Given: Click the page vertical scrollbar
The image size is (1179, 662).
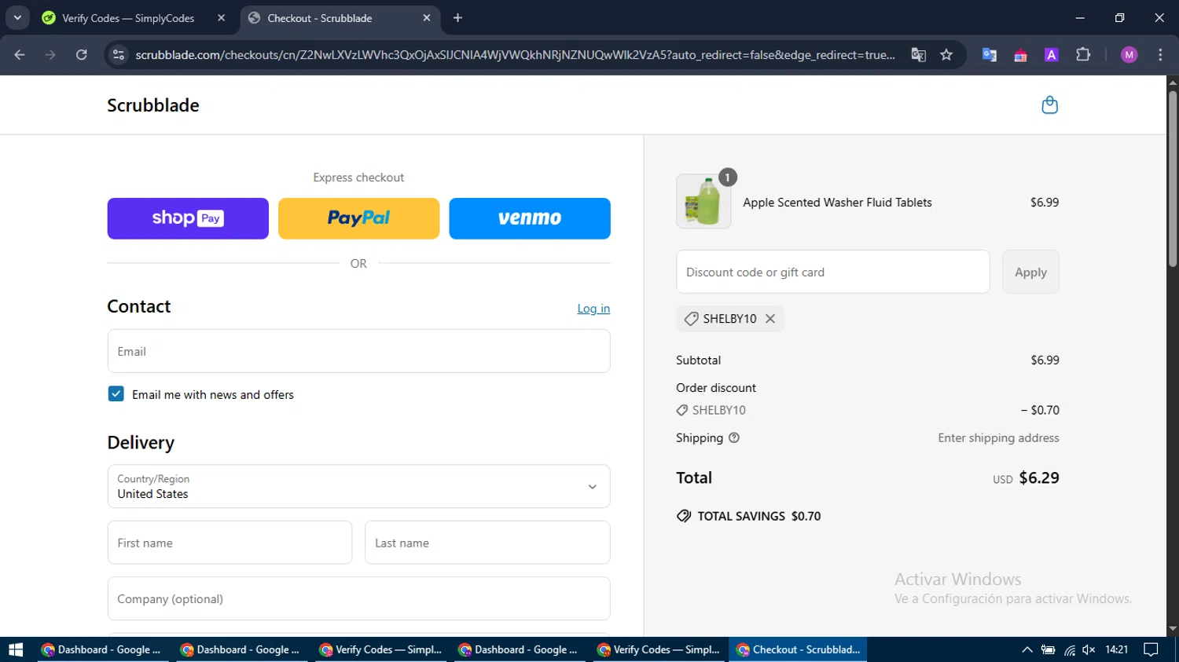Looking at the screenshot, I should click(1172, 179).
